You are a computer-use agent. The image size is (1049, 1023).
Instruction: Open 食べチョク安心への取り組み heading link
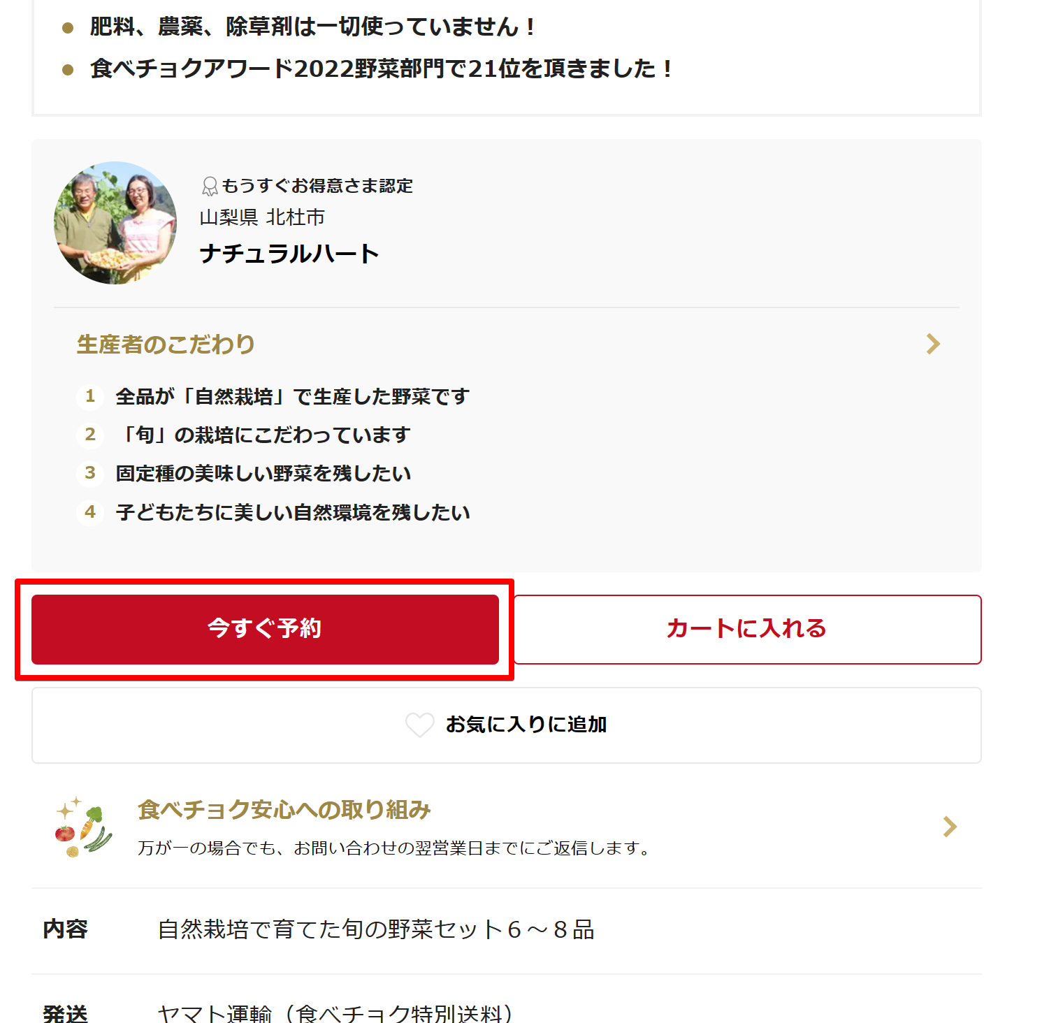284,810
